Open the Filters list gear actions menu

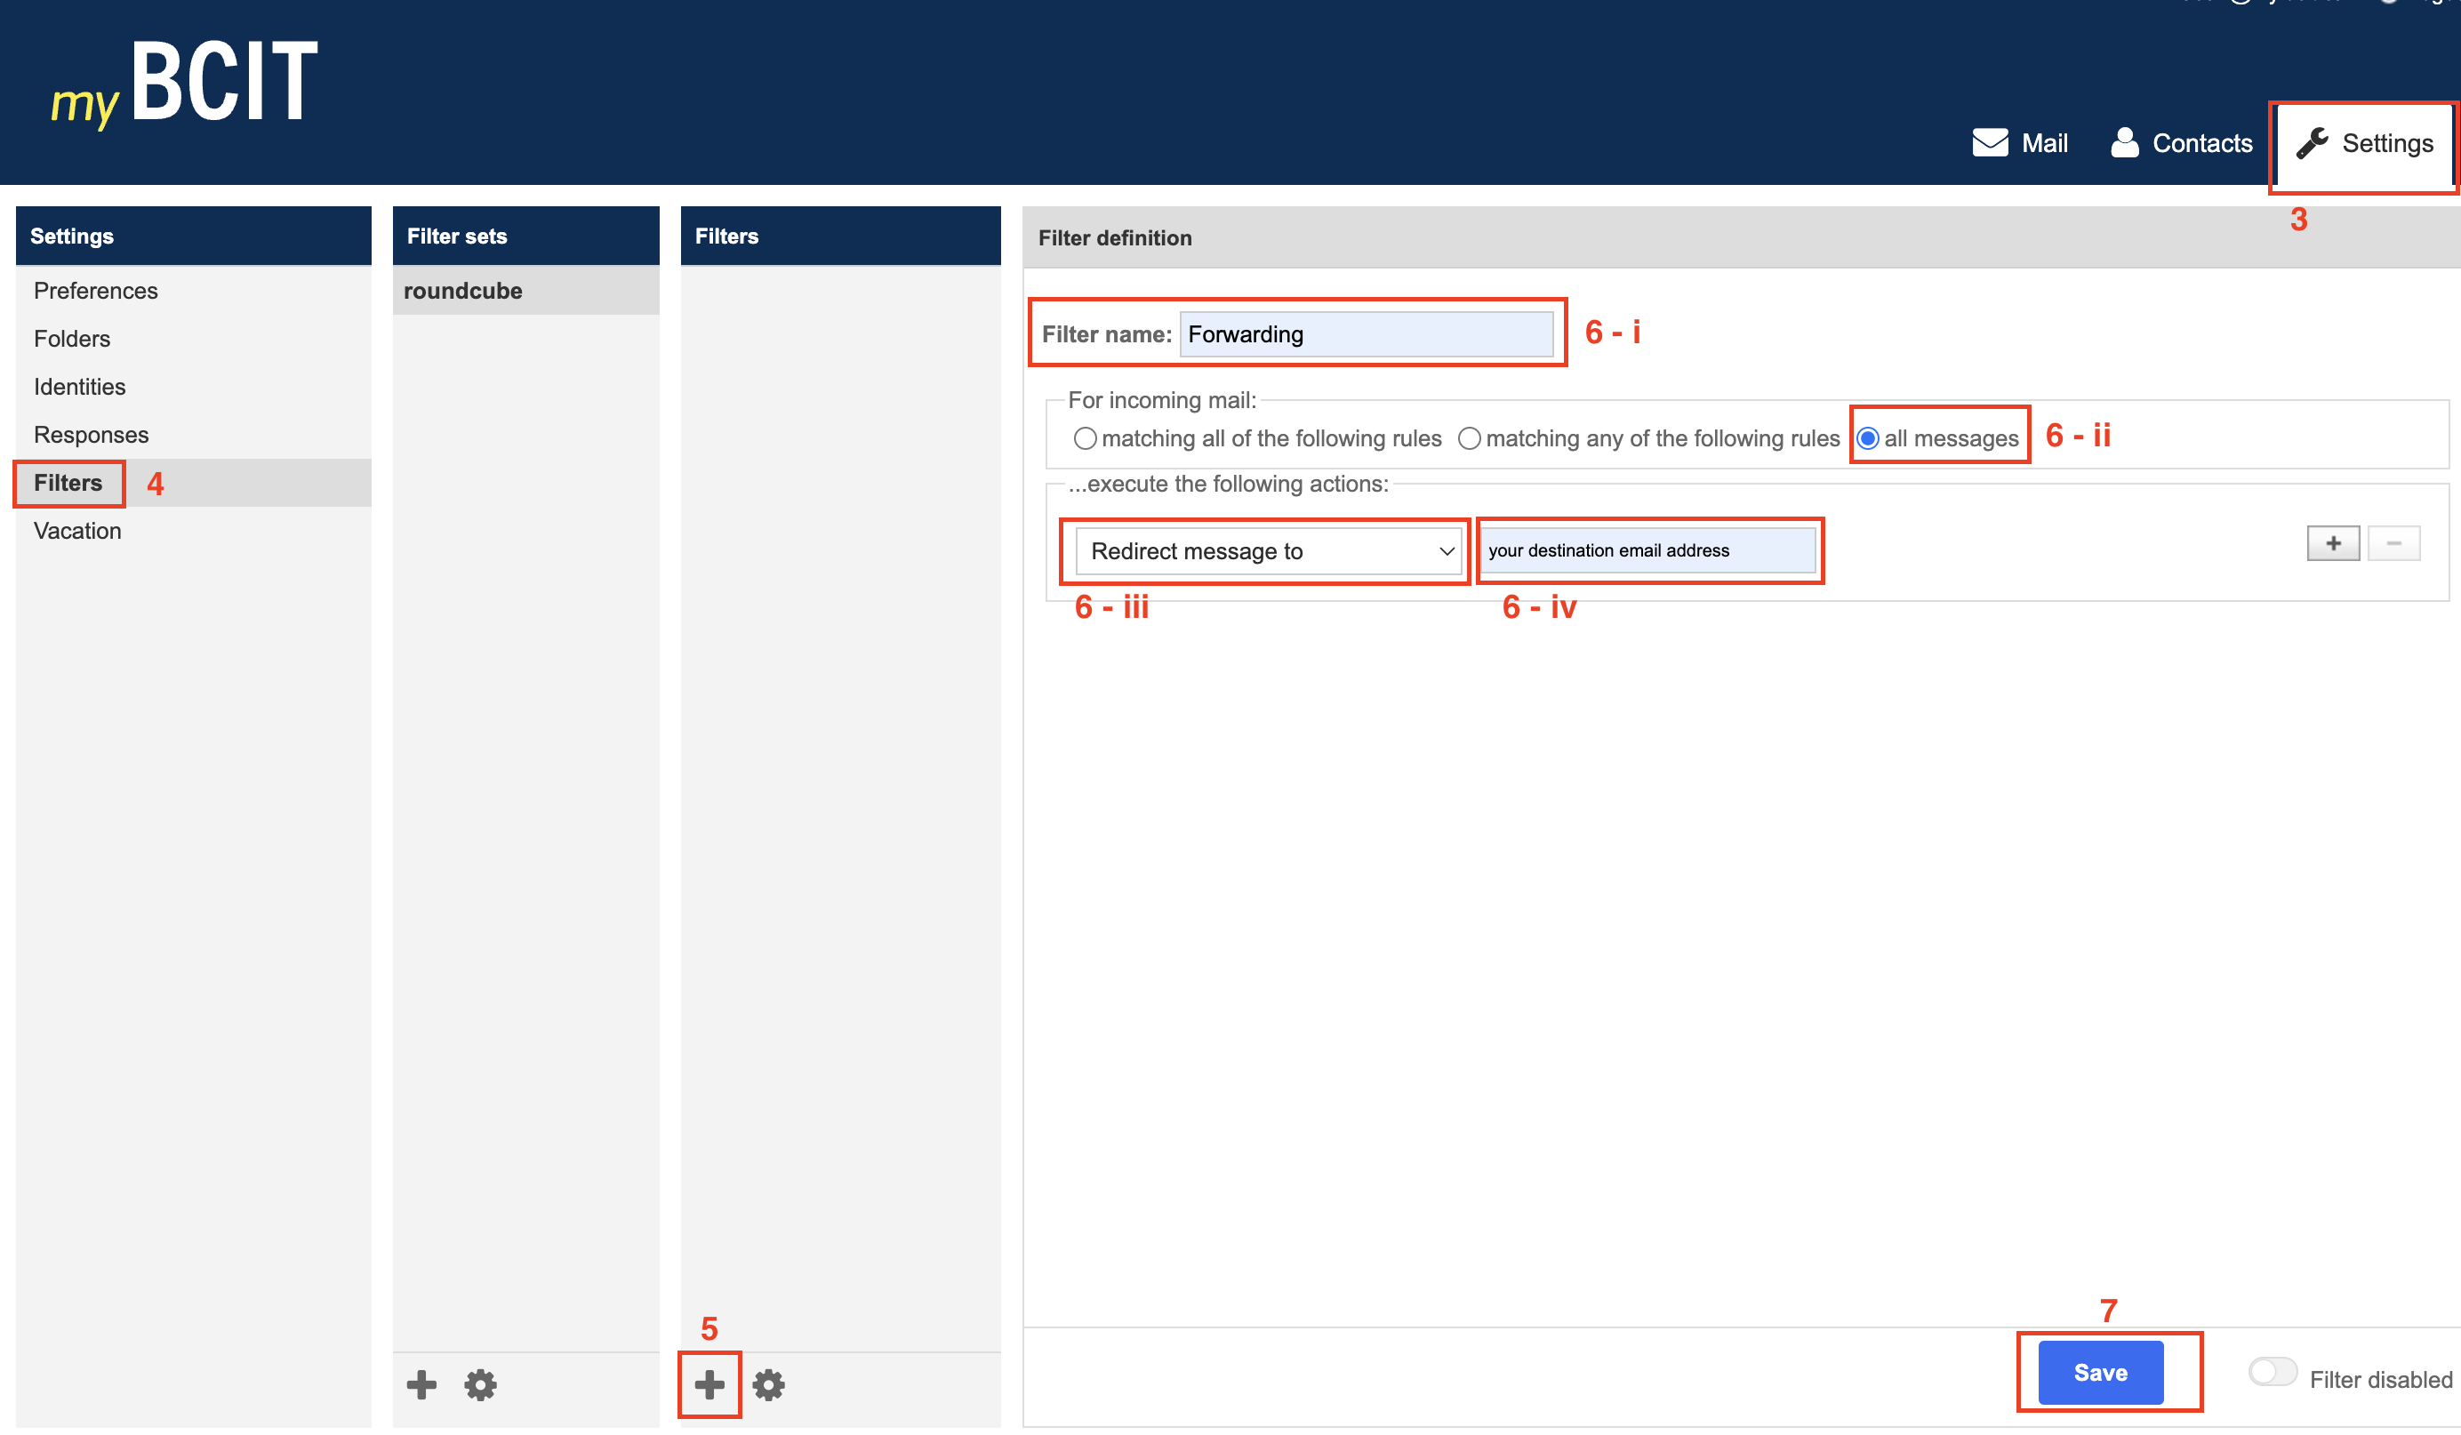point(768,1383)
